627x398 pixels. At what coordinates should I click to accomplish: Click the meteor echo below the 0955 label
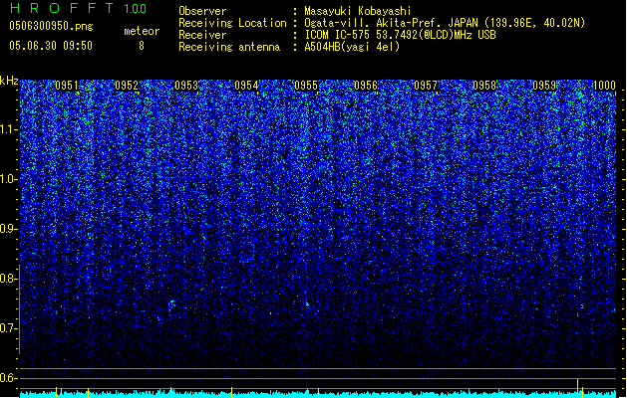(307, 304)
